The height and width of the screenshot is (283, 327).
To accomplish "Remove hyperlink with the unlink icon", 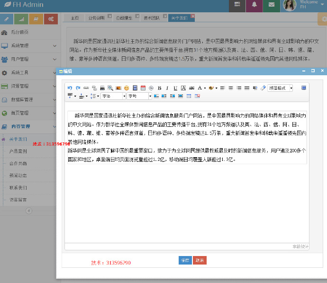I will click(x=94, y=88).
